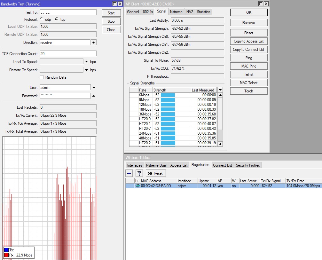The height and width of the screenshot is (260, 322).
Task: Select the udp protocol radio button
Action: click(42, 19)
